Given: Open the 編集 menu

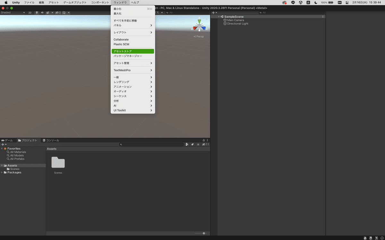Looking at the screenshot, I should tap(42, 3).
